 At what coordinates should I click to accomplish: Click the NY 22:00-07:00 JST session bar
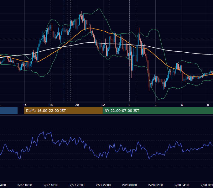pyautogui.click(x=158, y=111)
